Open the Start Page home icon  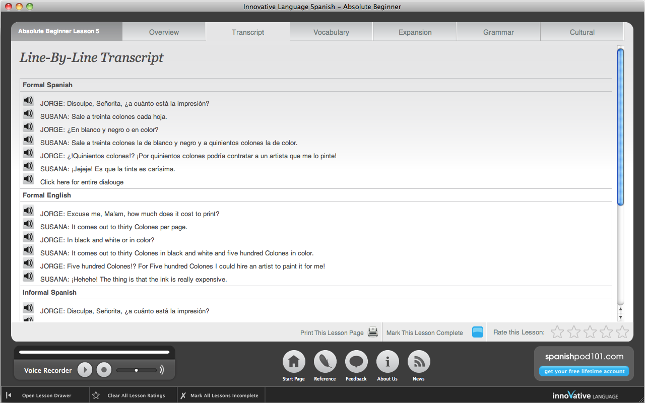[x=294, y=362]
